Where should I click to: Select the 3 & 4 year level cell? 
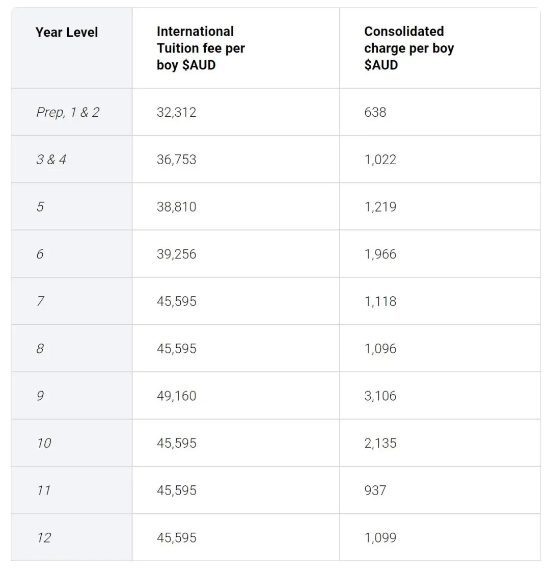tap(51, 160)
